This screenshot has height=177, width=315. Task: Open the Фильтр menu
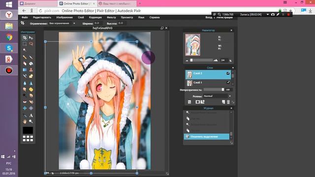point(111,18)
